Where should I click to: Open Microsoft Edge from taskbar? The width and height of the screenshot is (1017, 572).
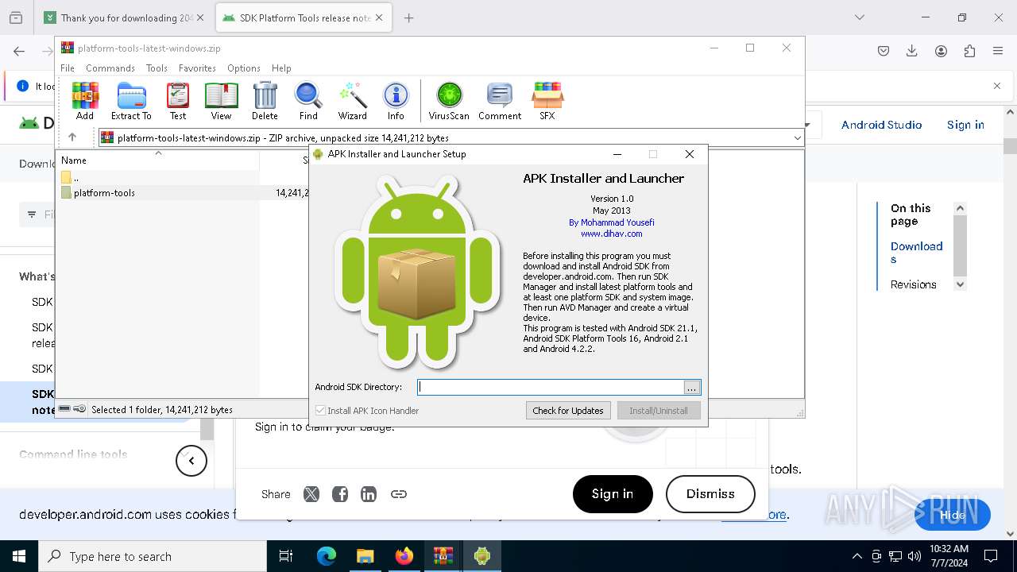pyautogui.click(x=327, y=556)
